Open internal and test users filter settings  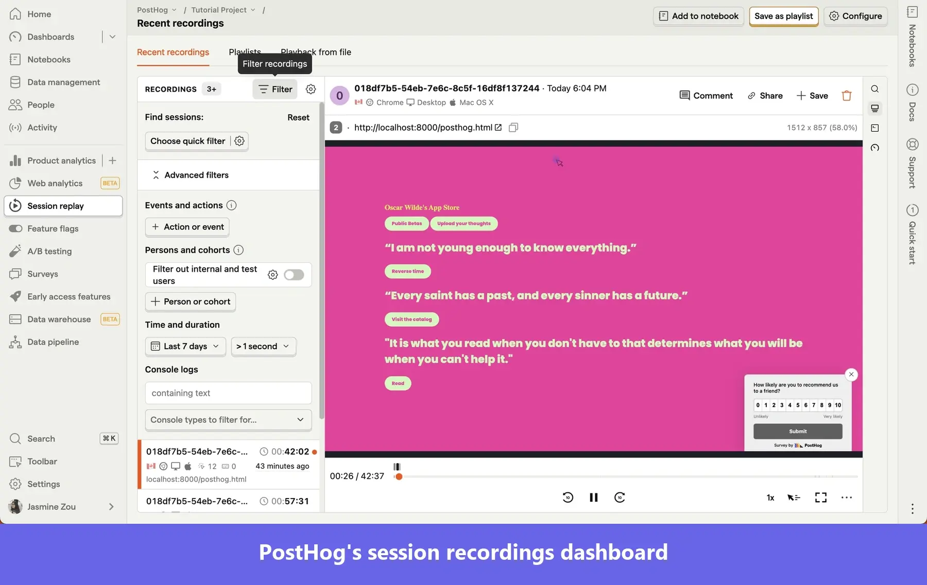tap(273, 275)
